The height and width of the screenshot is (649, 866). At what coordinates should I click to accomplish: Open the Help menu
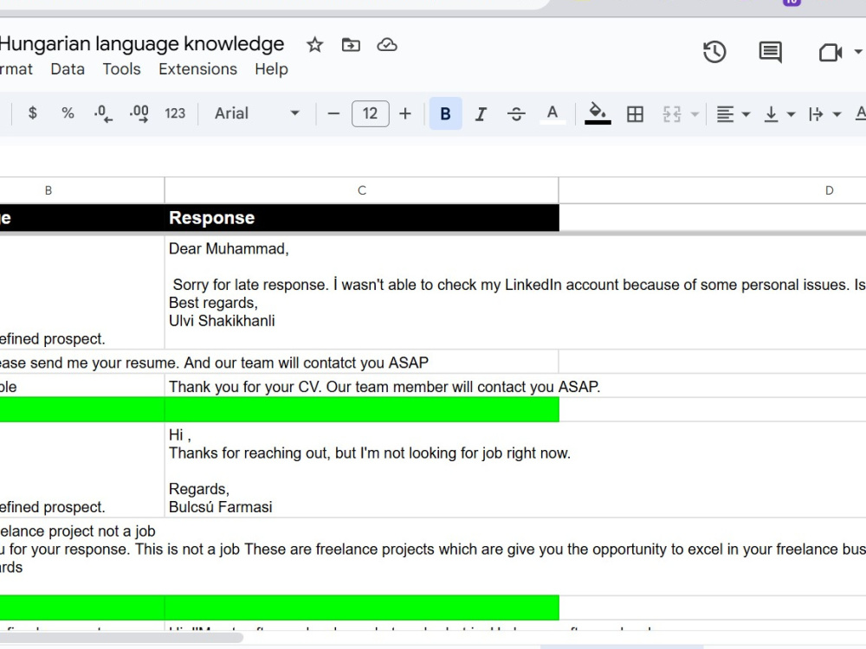pos(271,69)
